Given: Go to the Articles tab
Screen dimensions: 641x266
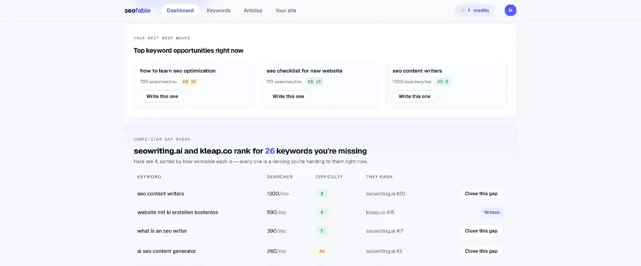Looking at the screenshot, I should [x=253, y=10].
